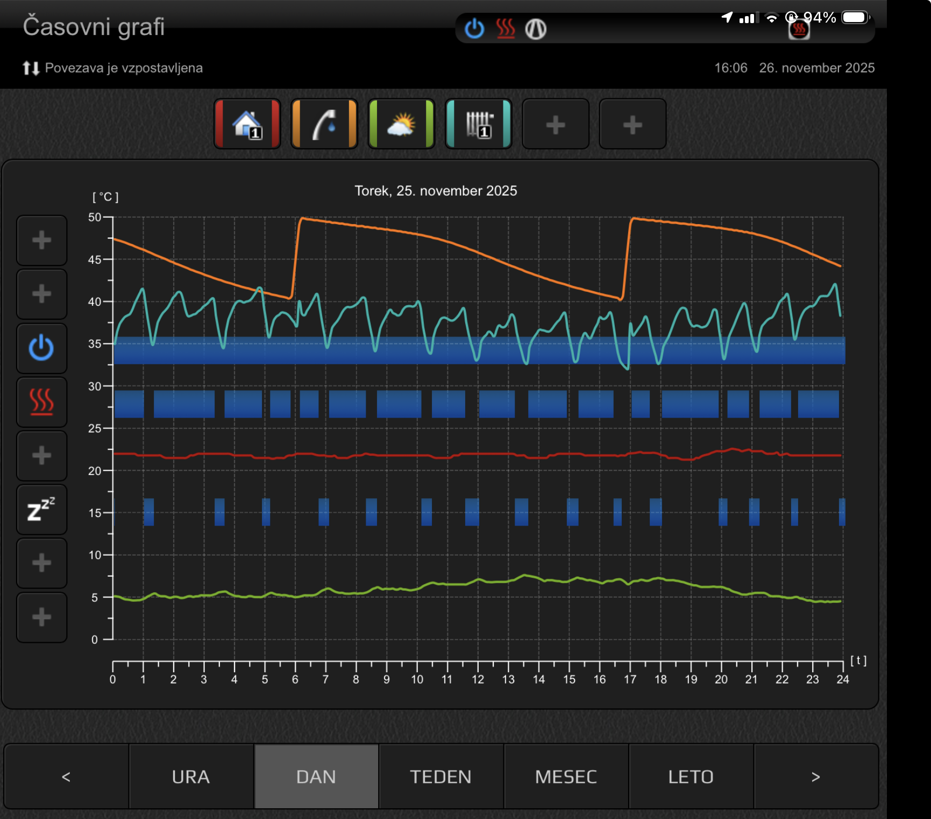
Task: Click the heating waves icon in top status bar
Action: coord(505,29)
